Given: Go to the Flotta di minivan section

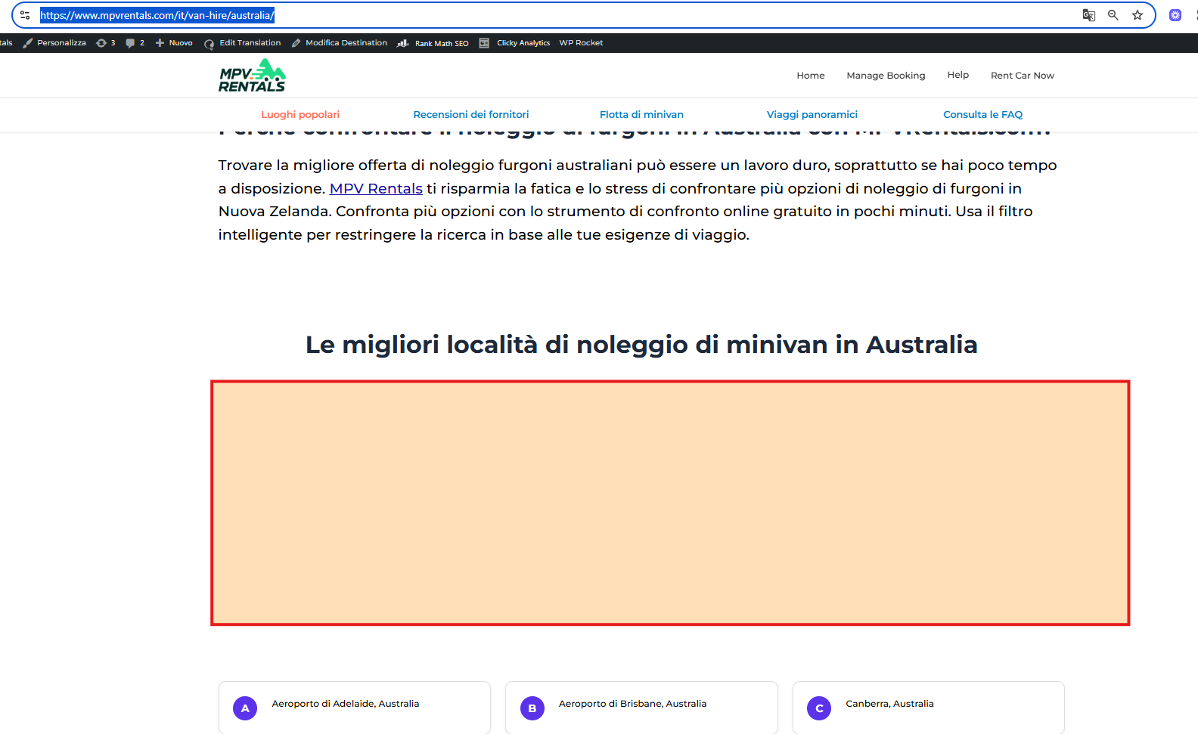Looking at the screenshot, I should point(641,115).
